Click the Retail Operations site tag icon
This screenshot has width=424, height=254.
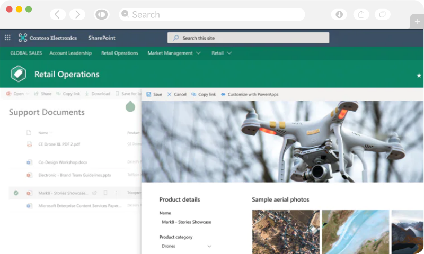tap(19, 74)
